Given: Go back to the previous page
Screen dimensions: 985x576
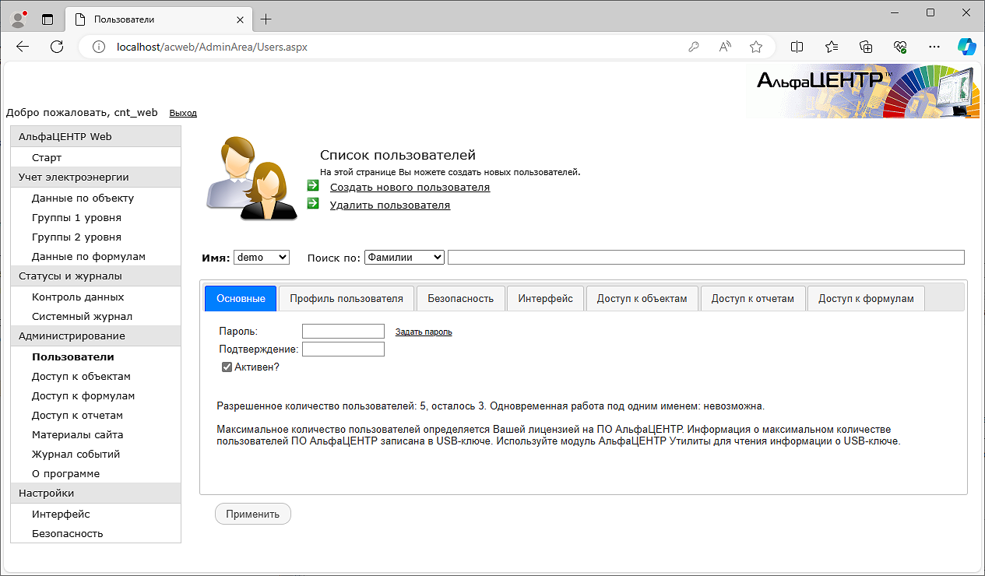Looking at the screenshot, I should pyautogui.click(x=23, y=47).
